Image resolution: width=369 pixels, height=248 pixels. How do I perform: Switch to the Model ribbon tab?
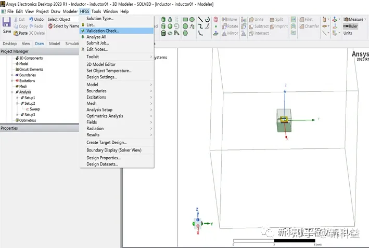click(55, 44)
